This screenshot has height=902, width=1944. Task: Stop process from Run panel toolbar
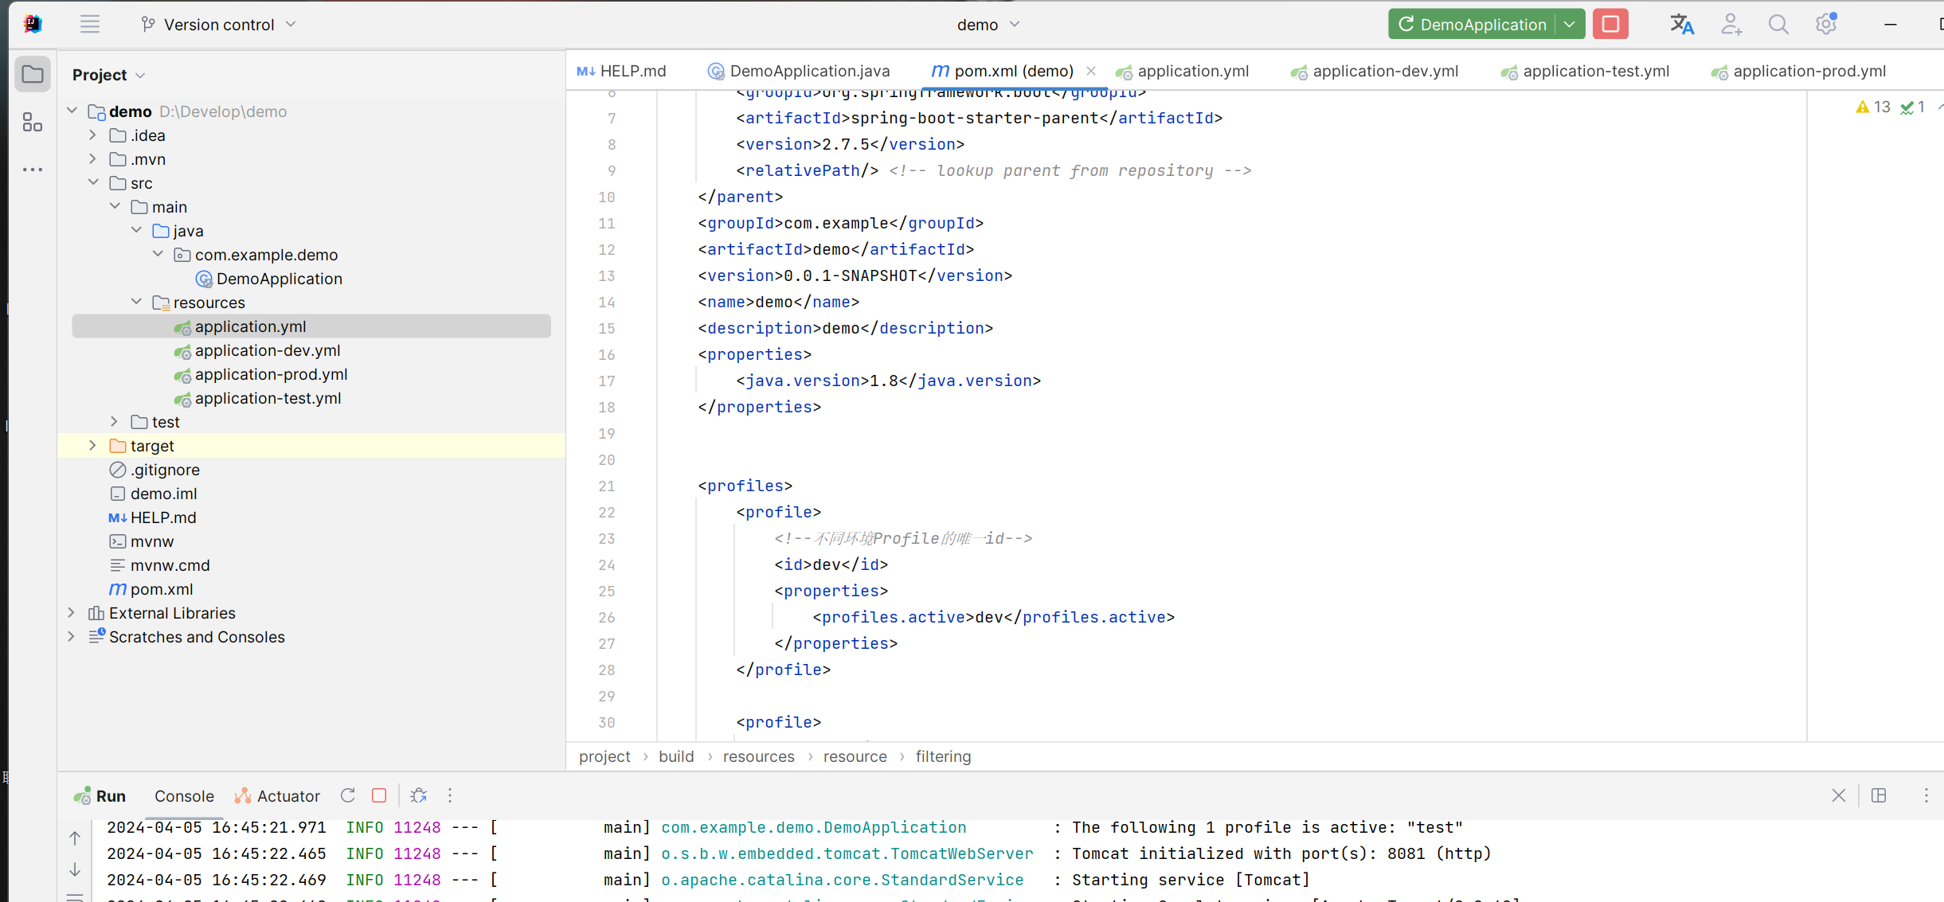(380, 795)
